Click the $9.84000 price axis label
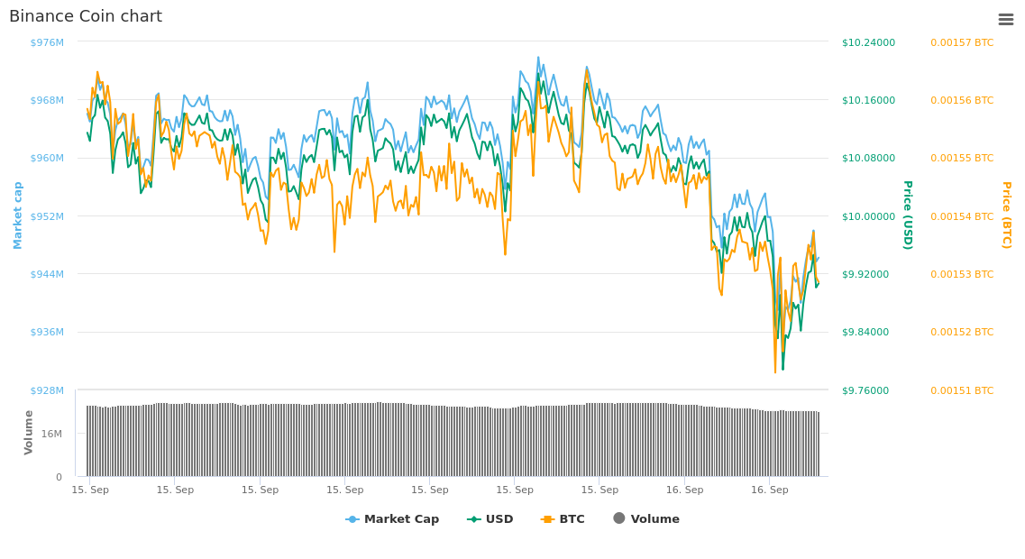 click(x=865, y=332)
